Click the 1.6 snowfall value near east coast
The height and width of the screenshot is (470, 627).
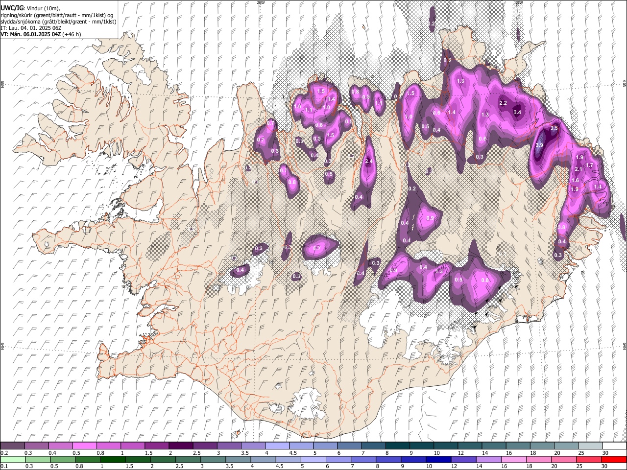[576, 181]
